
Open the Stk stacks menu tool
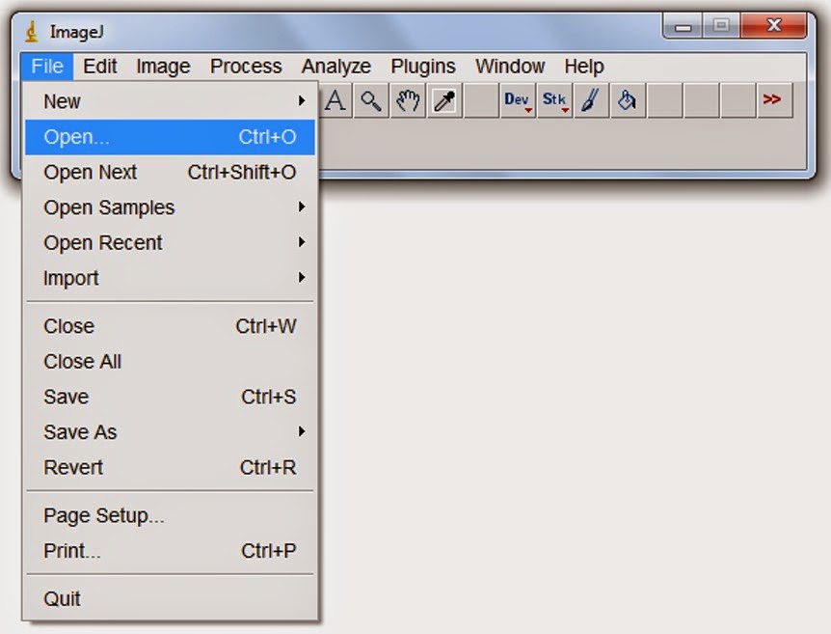(x=554, y=99)
